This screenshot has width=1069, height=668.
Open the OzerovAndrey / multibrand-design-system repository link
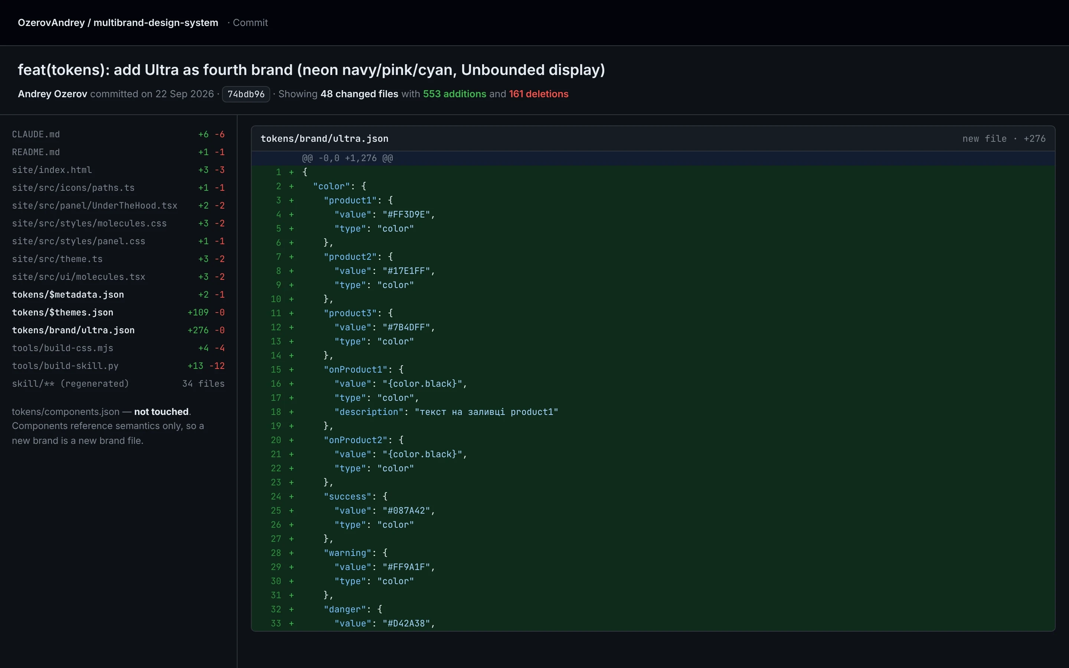click(x=118, y=23)
